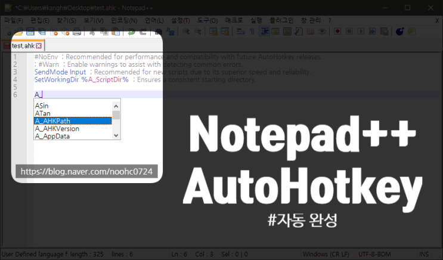Click the X document close button on menu bar
Screen dimensions: 443x260
click(438, 21)
